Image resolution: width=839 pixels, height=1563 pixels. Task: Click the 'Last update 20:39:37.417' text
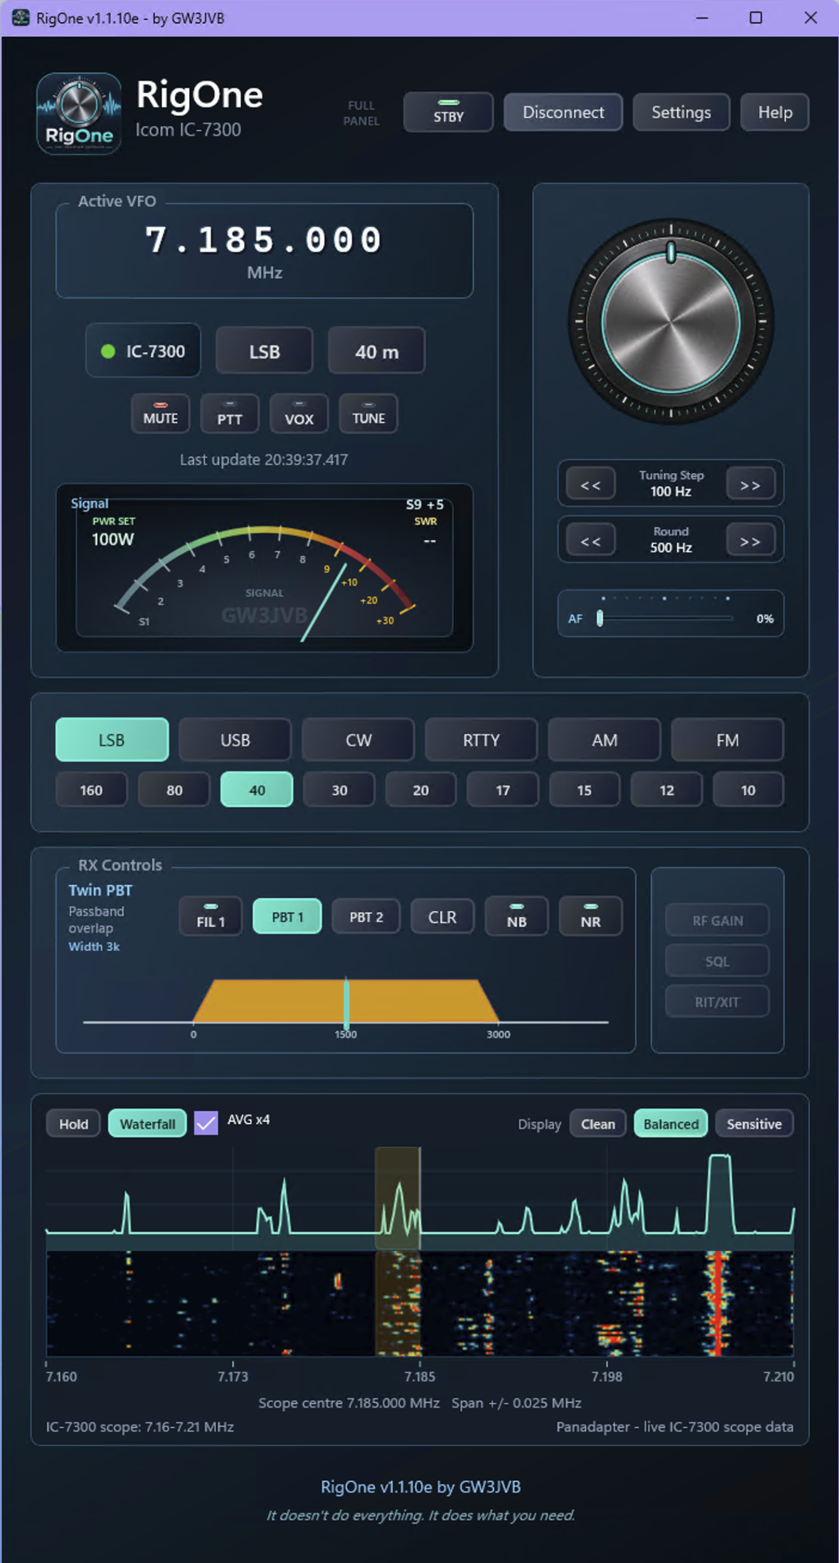pos(264,459)
